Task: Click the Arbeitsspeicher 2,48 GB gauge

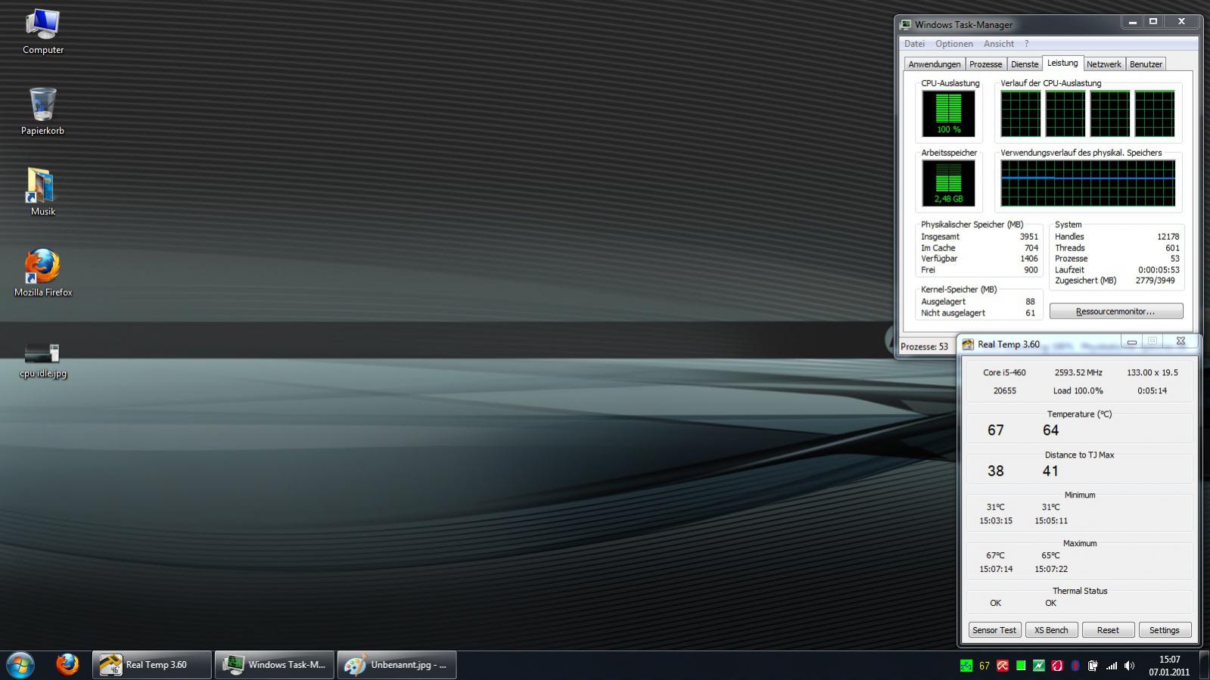Action: point(948,183)
